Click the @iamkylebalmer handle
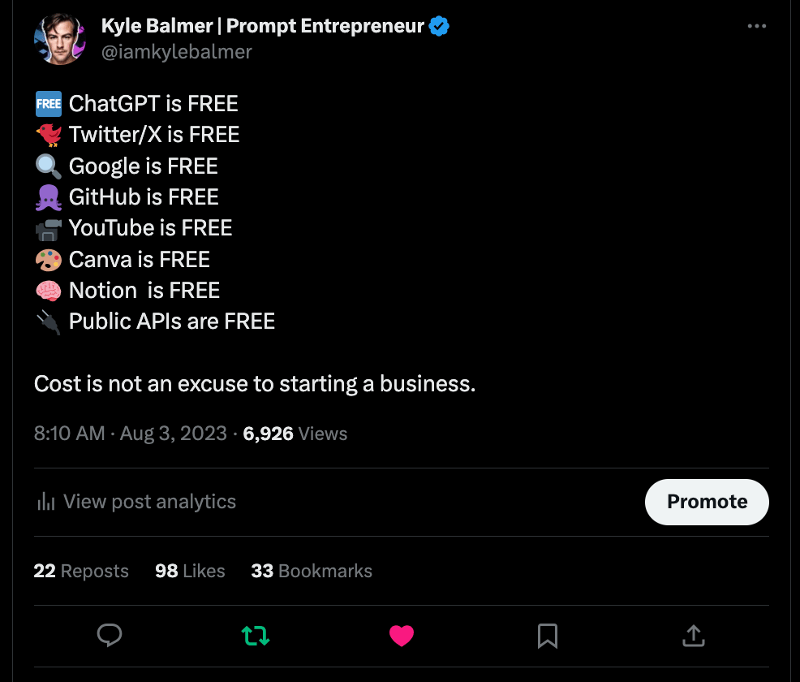The width and height of the screenshot is (800, 682). 177,52
